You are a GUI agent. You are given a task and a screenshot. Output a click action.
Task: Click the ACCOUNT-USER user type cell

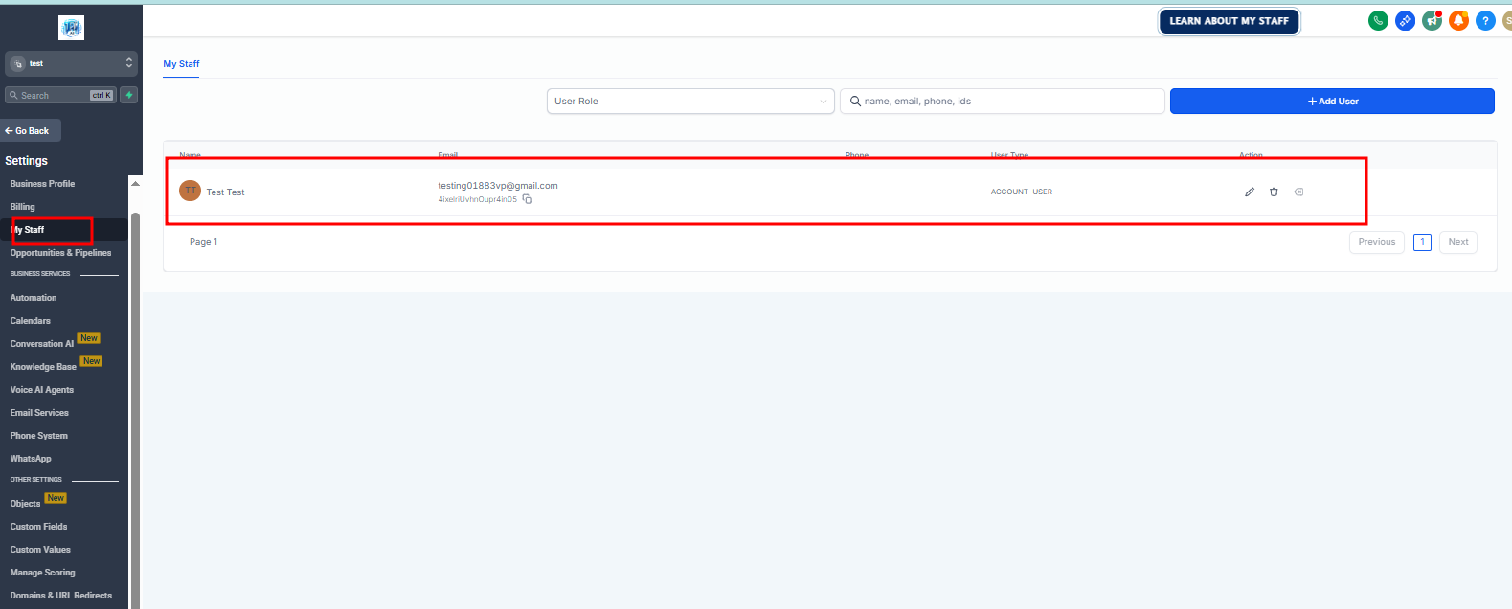coord(1022,192)
